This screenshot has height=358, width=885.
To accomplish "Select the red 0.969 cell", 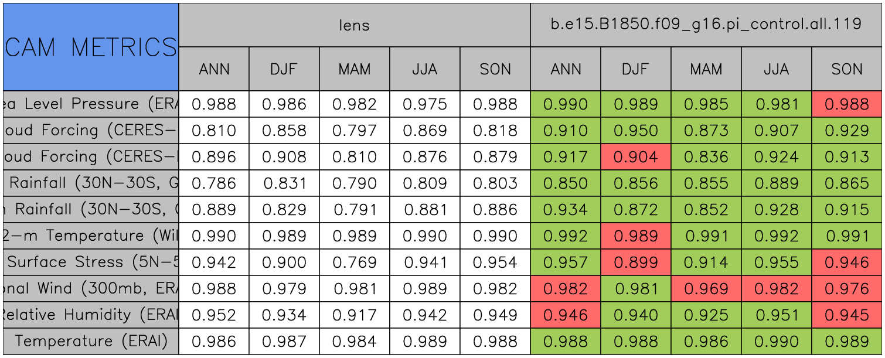I will 706,288.
